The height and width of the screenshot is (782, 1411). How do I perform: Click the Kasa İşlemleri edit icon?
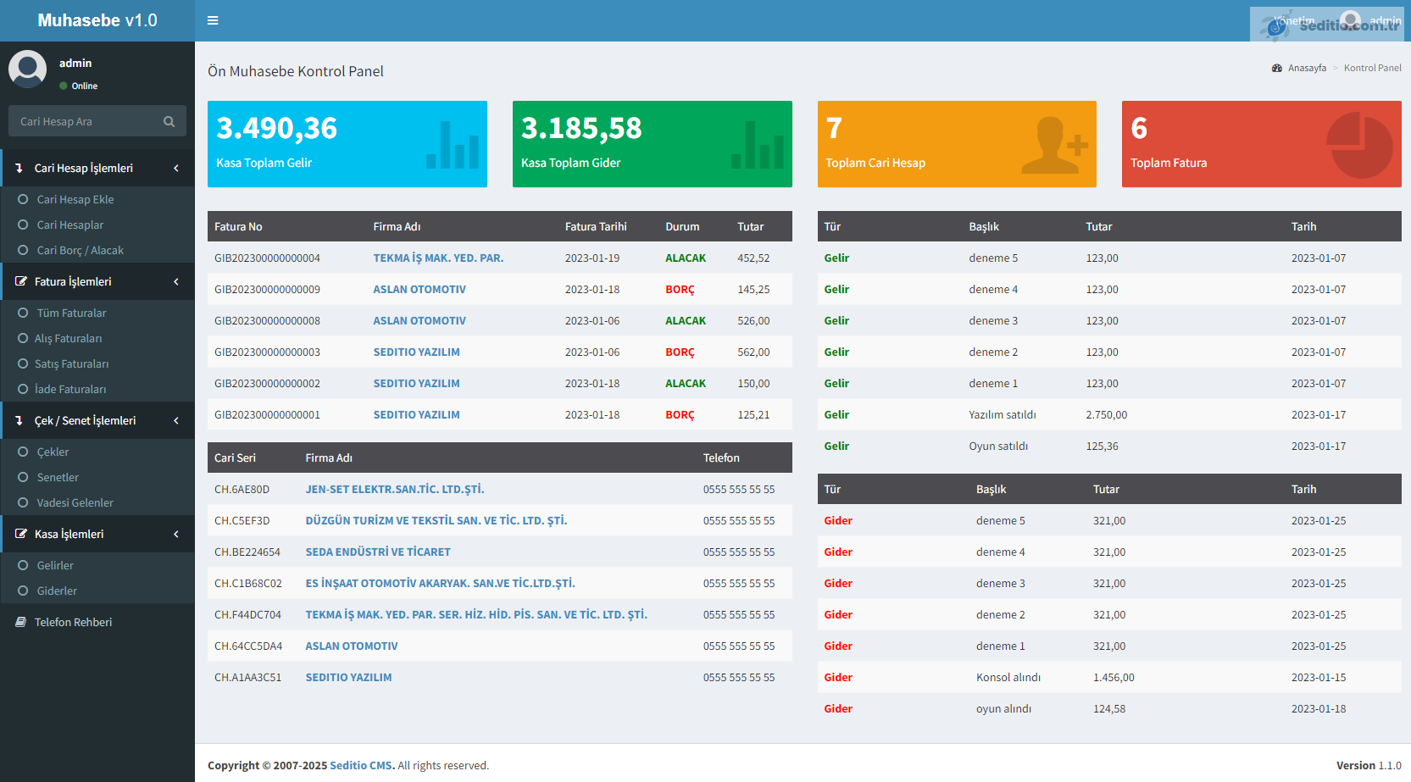click(x=20, y=534)
